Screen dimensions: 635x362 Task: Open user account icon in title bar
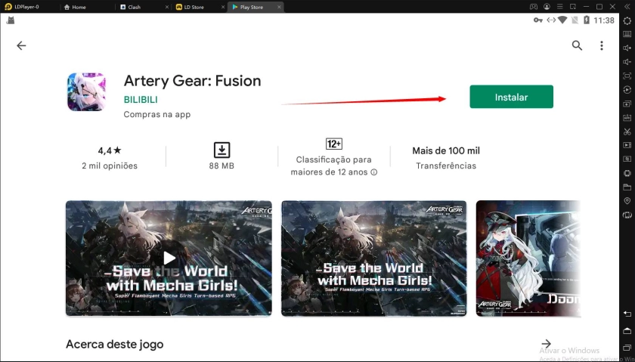pos(547,7)
